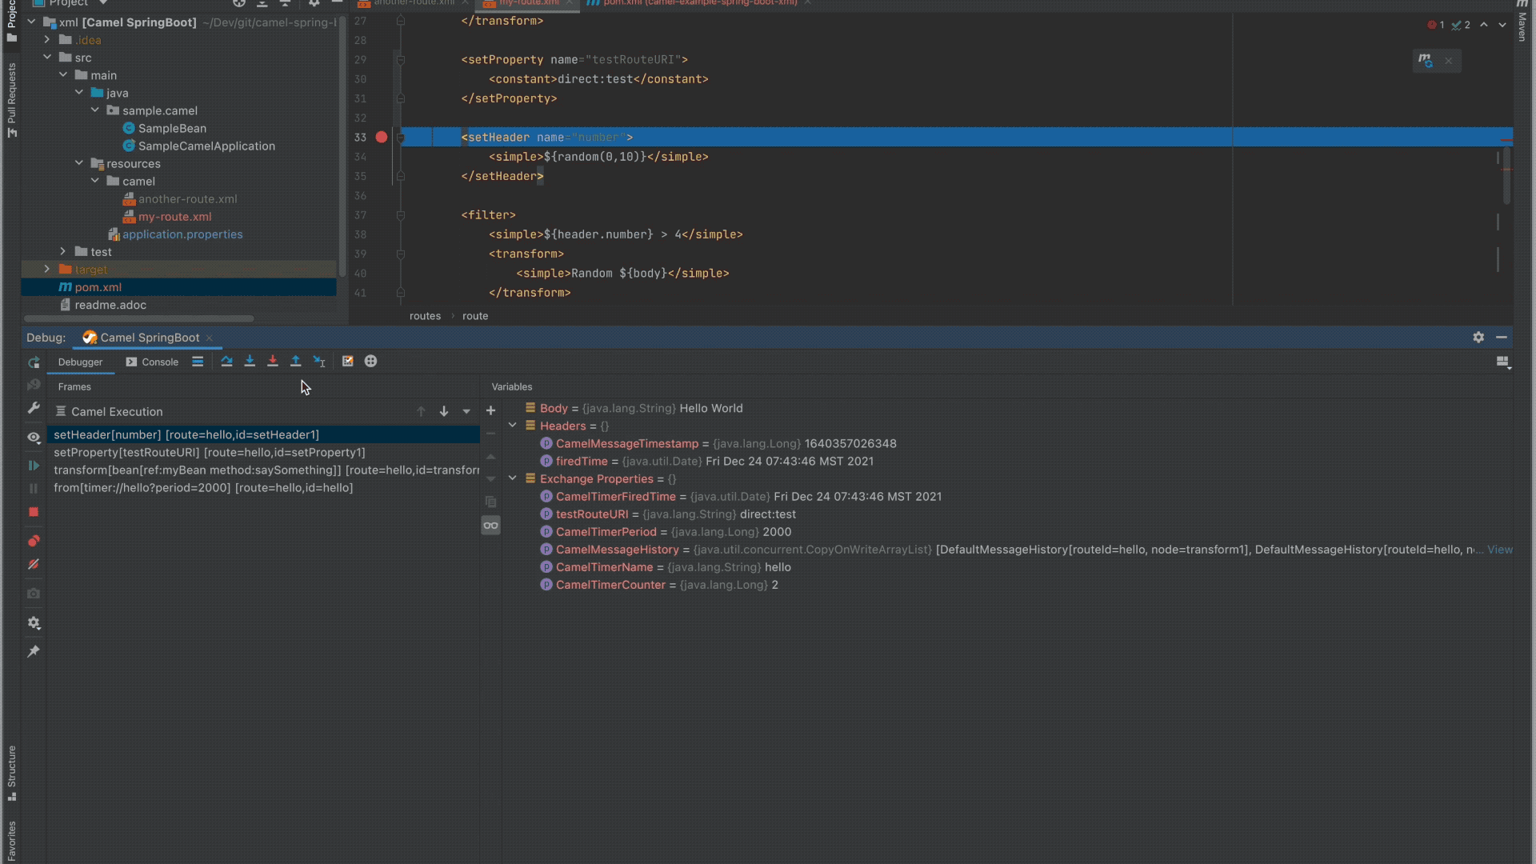Click the Run to Cursor icon
The image size is (1536, 864).
[319, 362]
